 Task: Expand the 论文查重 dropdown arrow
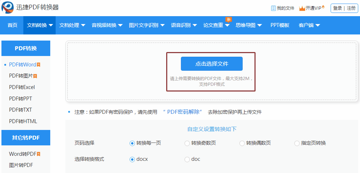227,25
